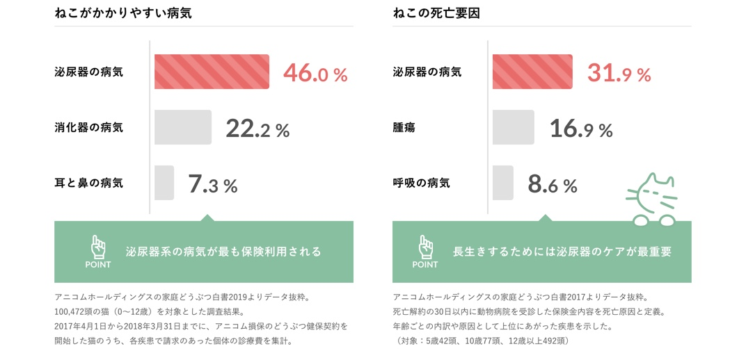746x351 pixels.
Task: Click the gray bar for 耳と鼻の病気
Action: tap(164, 183)
